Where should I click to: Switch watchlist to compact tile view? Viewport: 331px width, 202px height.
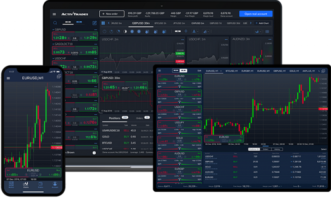pos(68,22)
